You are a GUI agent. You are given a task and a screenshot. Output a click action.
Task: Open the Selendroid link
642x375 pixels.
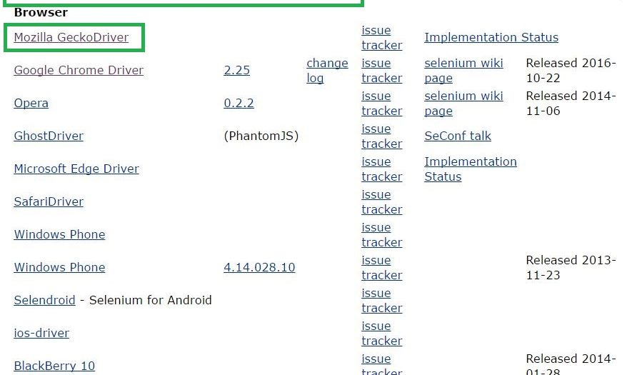pyautogui.click(x=44, y=300)
